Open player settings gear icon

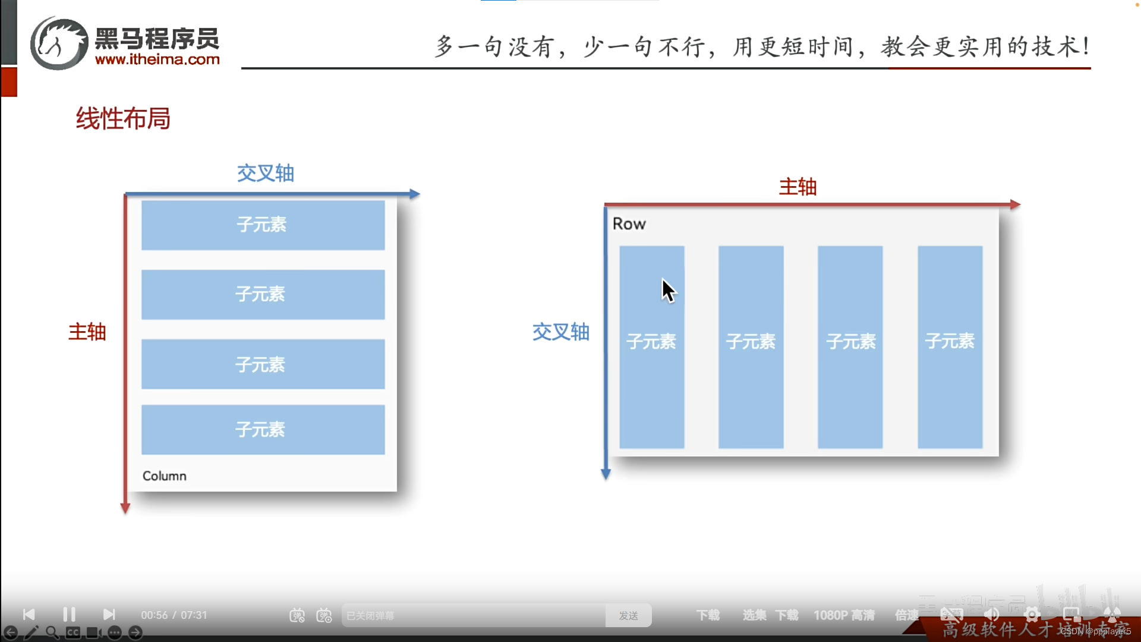tap(1032, 615)
